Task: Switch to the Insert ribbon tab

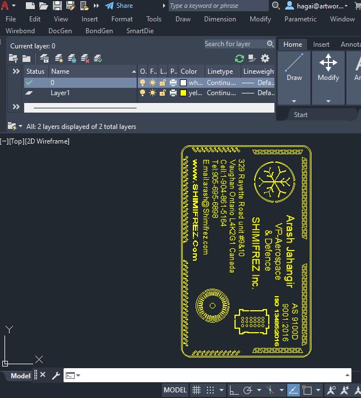Action: [x=321, y=44]
